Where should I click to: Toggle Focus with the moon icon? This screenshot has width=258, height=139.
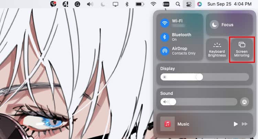click(x=214, y=25)
